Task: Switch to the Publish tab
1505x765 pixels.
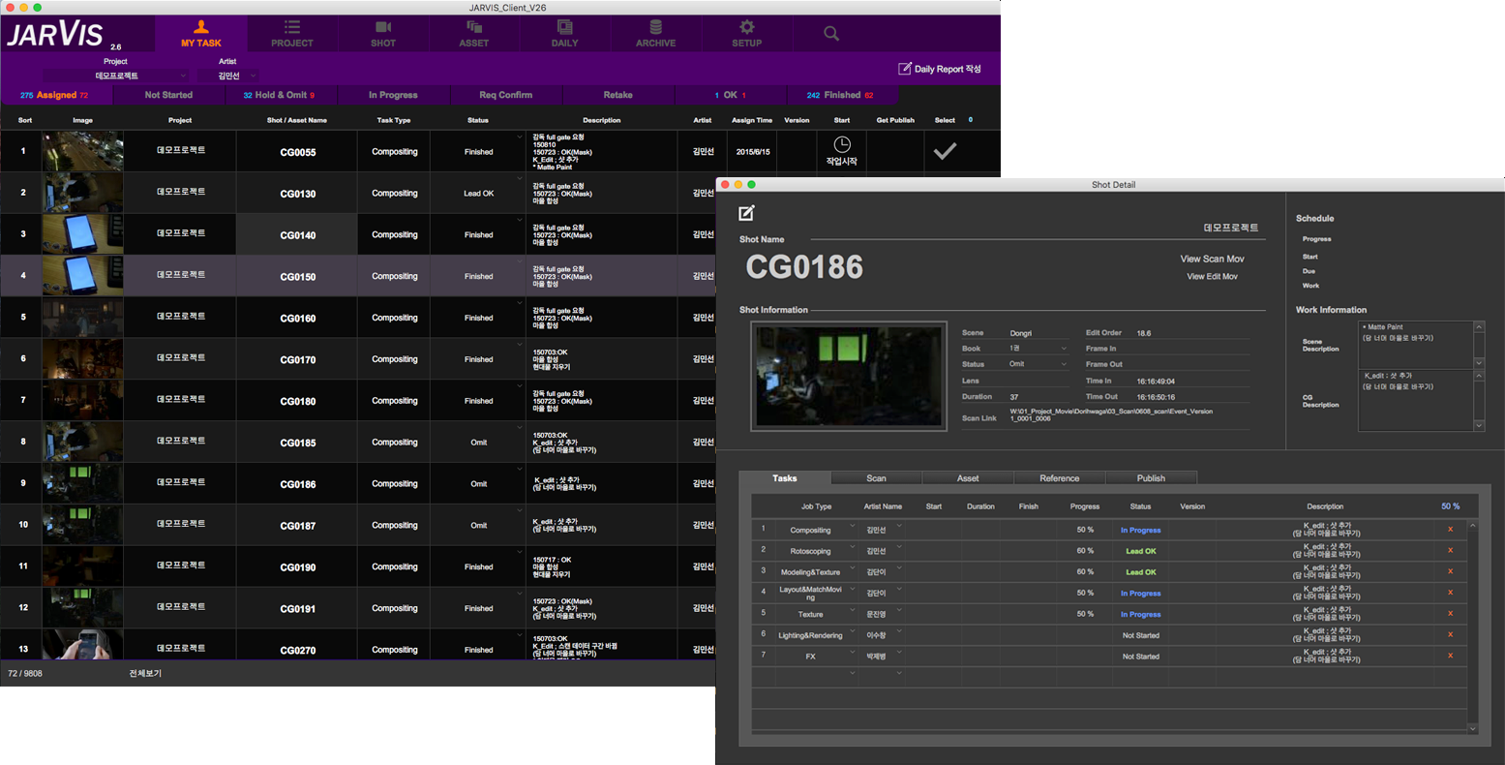Action: 1151,478
